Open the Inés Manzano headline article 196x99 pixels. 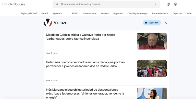[x=85, y=93]
